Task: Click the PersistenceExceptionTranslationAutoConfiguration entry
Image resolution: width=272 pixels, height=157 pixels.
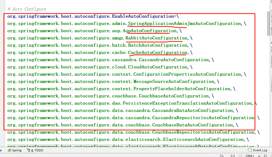Action: coord(187,104)
